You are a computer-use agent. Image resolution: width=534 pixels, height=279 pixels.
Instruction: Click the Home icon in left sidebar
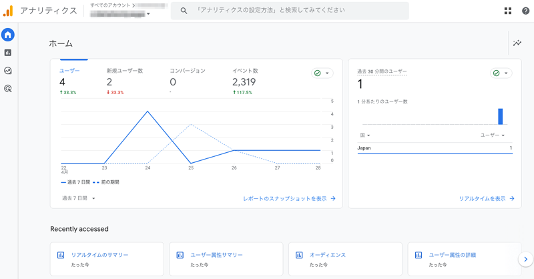(8, 35)
